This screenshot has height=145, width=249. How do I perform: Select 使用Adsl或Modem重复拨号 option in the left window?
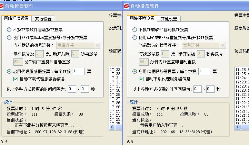click(9, 37)
